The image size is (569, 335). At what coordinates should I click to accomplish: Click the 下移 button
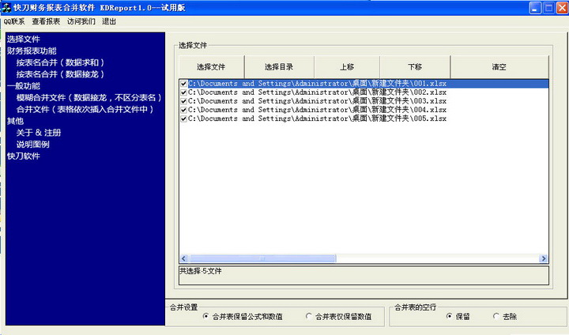(x=415, y=67)
